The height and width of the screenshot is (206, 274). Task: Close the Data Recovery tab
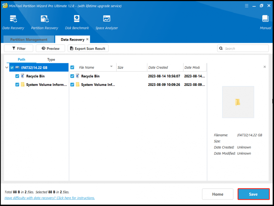click(x=87, y=39)
